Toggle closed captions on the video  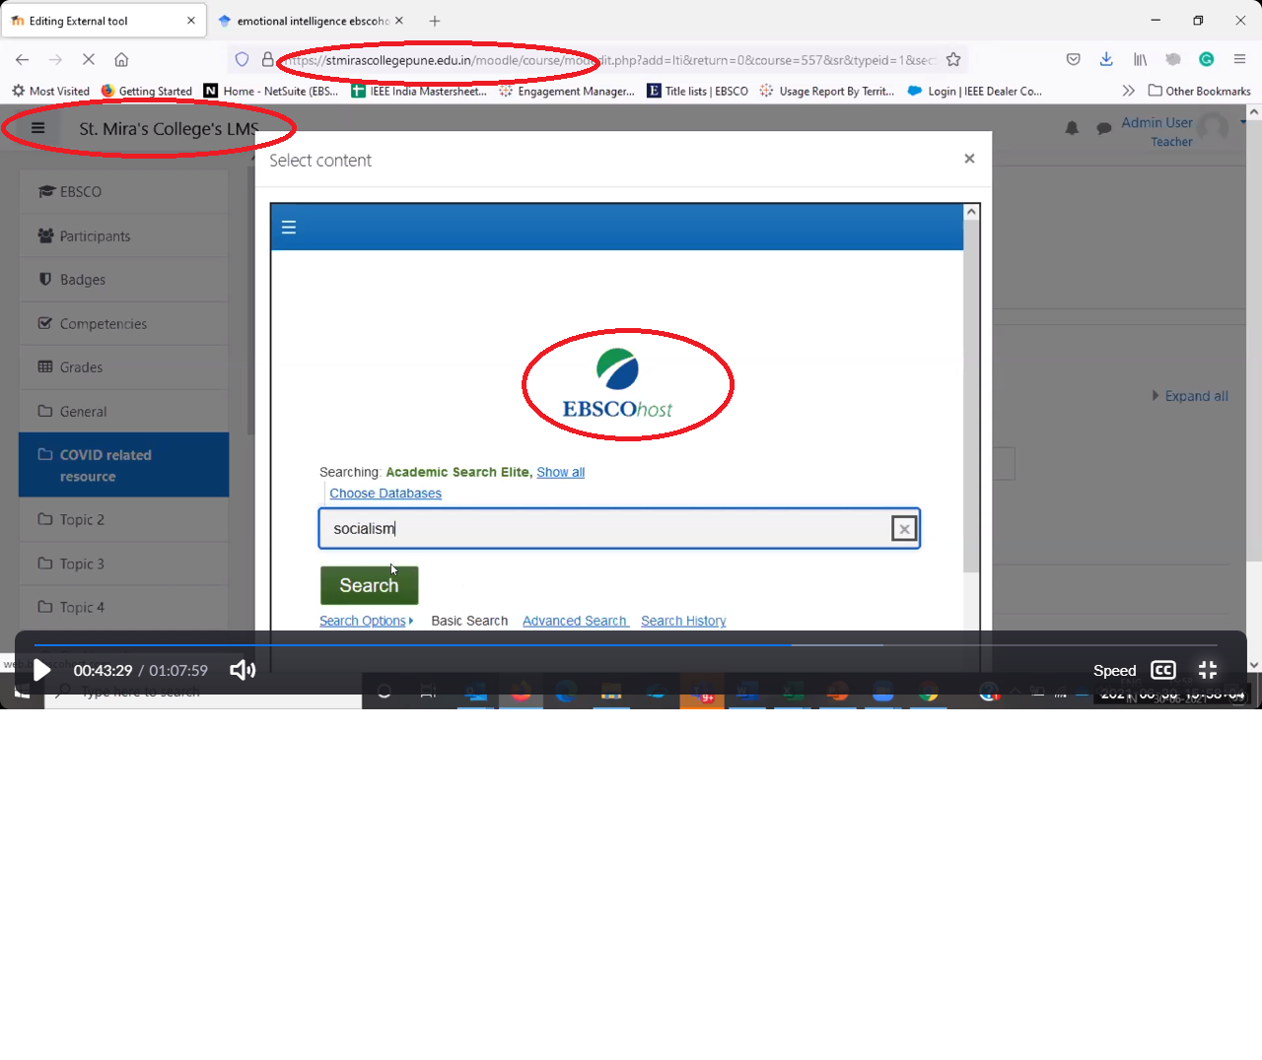coord(1162,670)
